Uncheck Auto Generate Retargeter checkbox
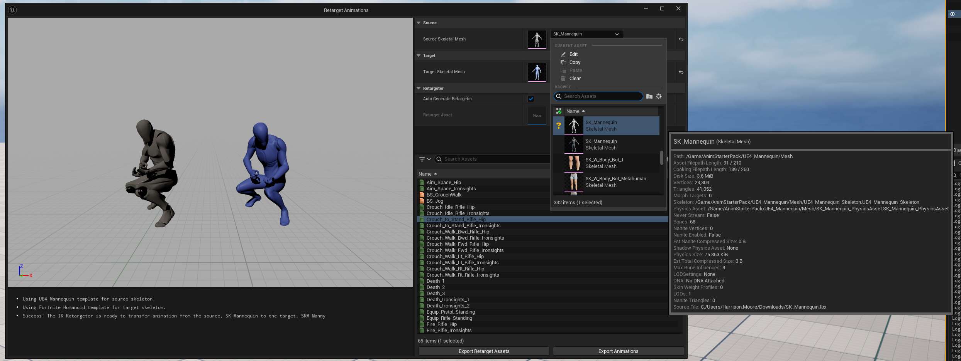This screenshot has width=961, height=361. [x=531, y=99]
